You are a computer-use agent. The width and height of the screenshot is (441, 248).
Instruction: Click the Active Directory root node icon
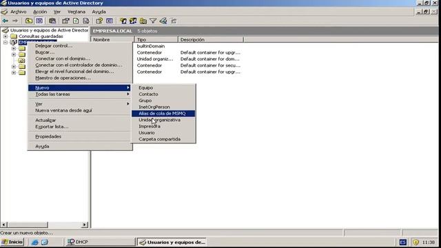(5, 30)
